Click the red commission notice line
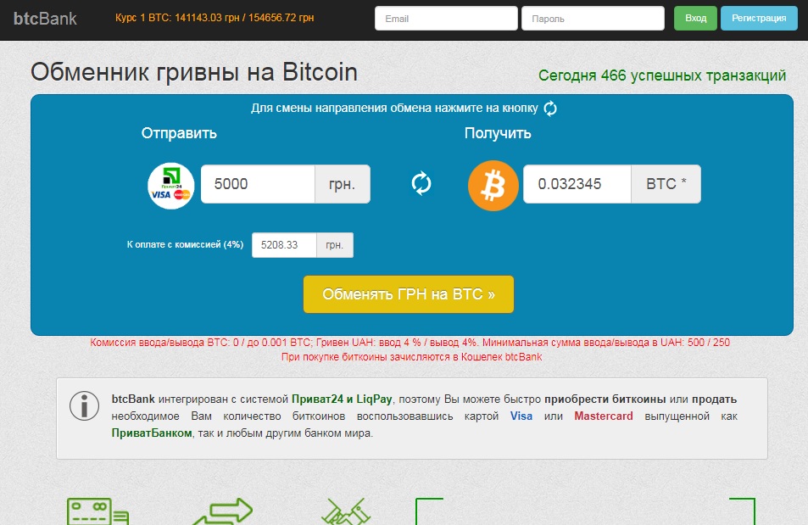The image size is (808, 525). [410, 343]
